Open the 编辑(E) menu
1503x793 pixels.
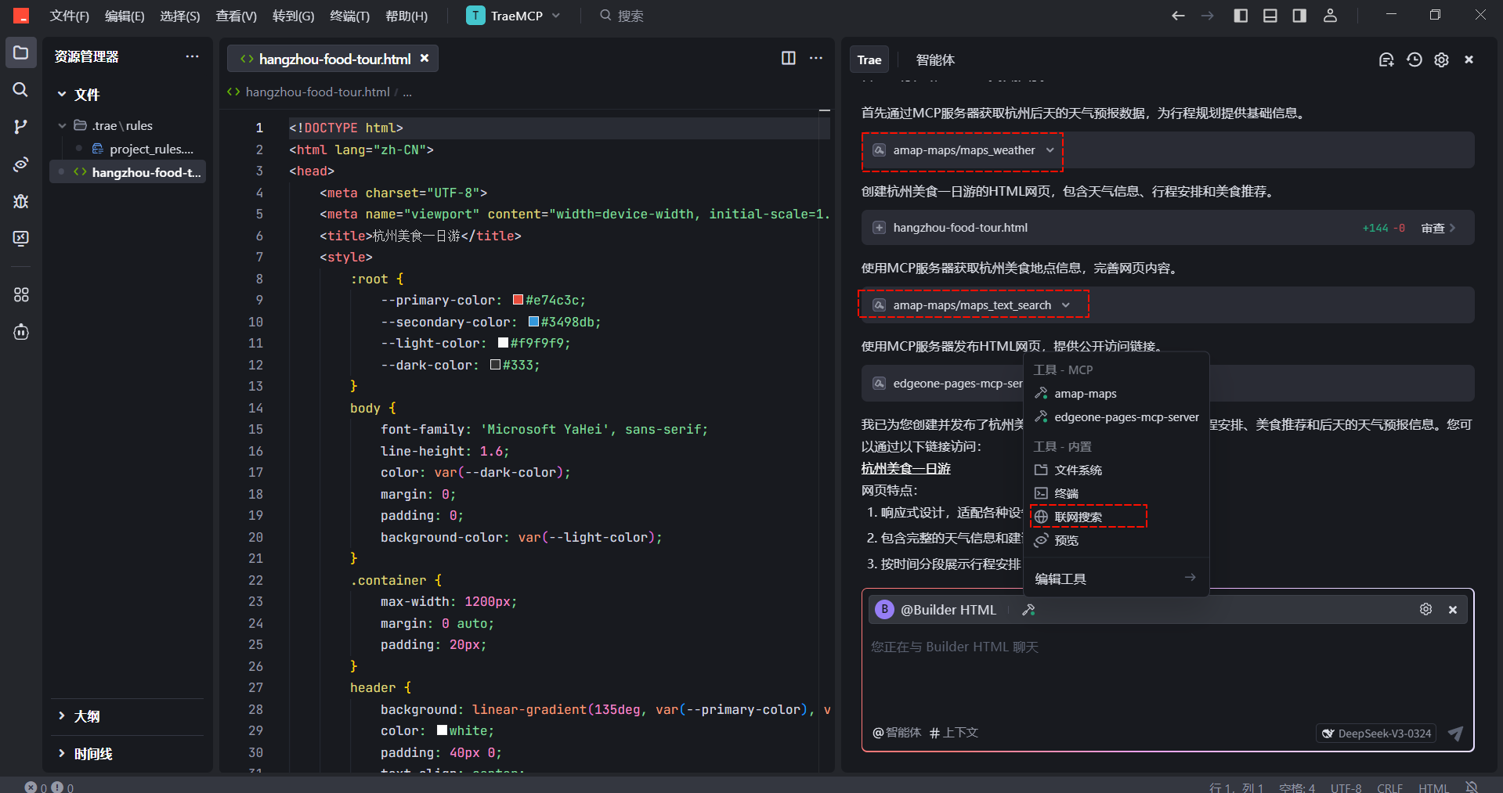(x=125, y=16)
